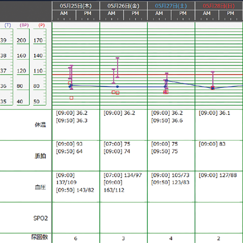243x243 pixels.
Task: Select PM under 05月27日(土)
Action: [183, 14]
